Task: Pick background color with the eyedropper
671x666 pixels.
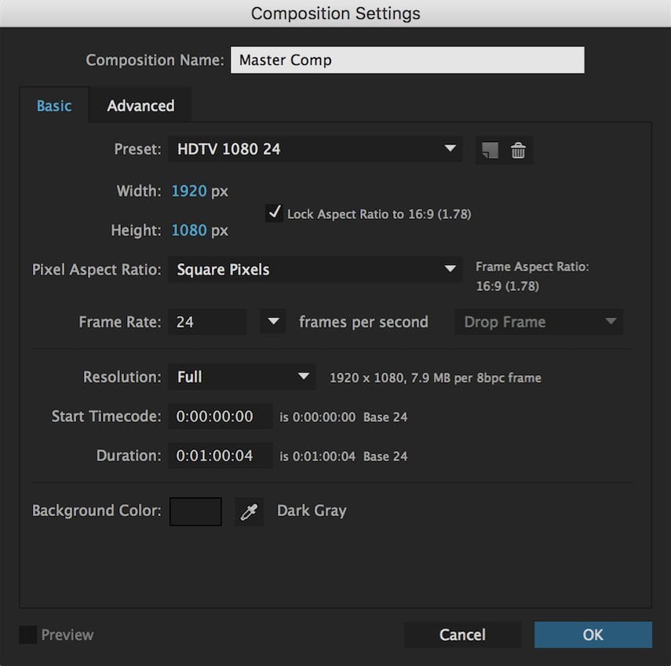Action: tap(249, 512)
